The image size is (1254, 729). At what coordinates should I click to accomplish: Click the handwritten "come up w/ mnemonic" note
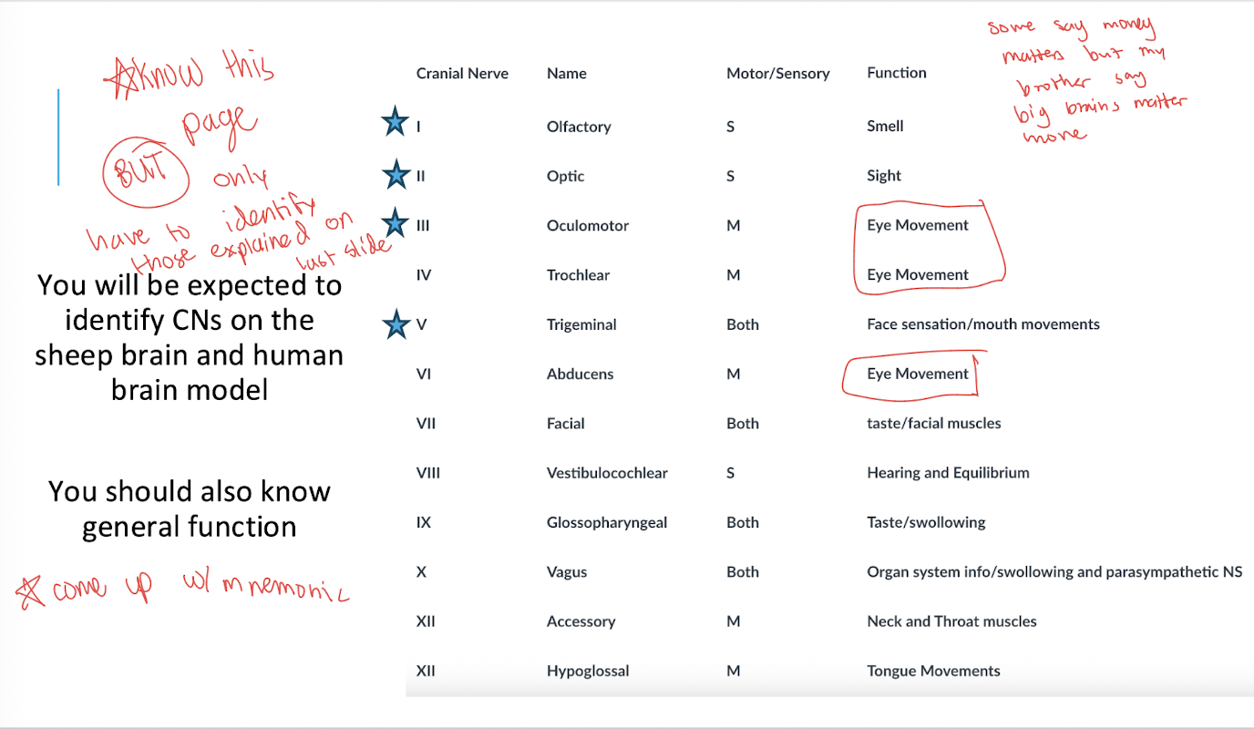184,590
